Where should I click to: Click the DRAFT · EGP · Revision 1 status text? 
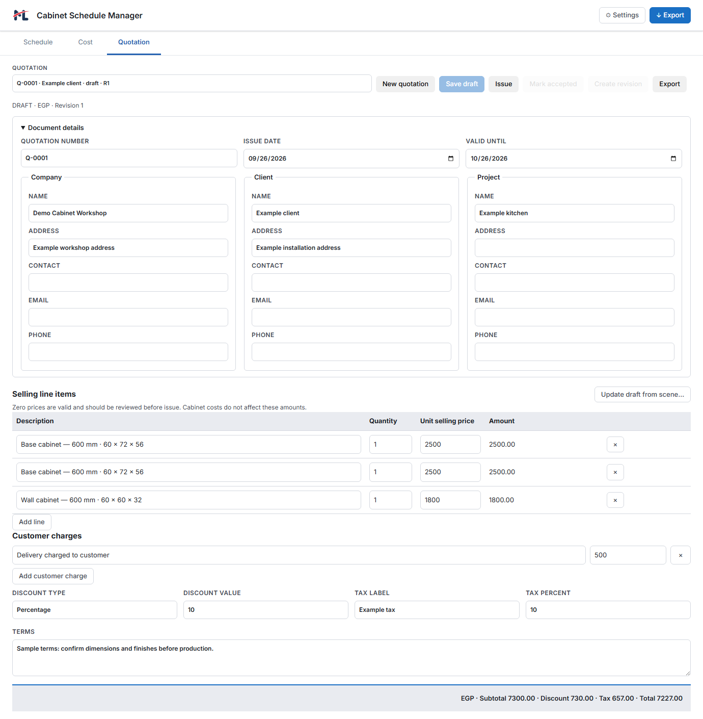point(48,106)
